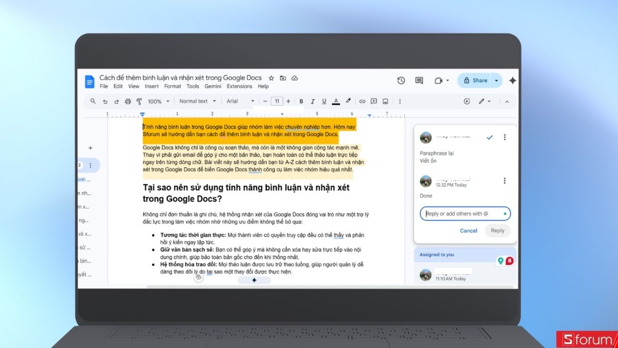The width and height of the screenshot is (618, 348).
Task: Click the red 8 extension badge
Action: pos(509,261)
